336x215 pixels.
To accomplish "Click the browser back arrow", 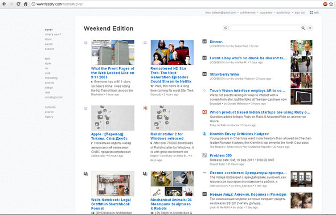I will coord(4,4).
